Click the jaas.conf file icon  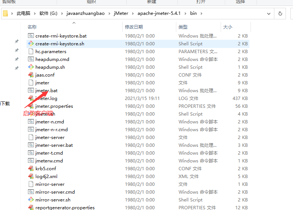(31, 75)
